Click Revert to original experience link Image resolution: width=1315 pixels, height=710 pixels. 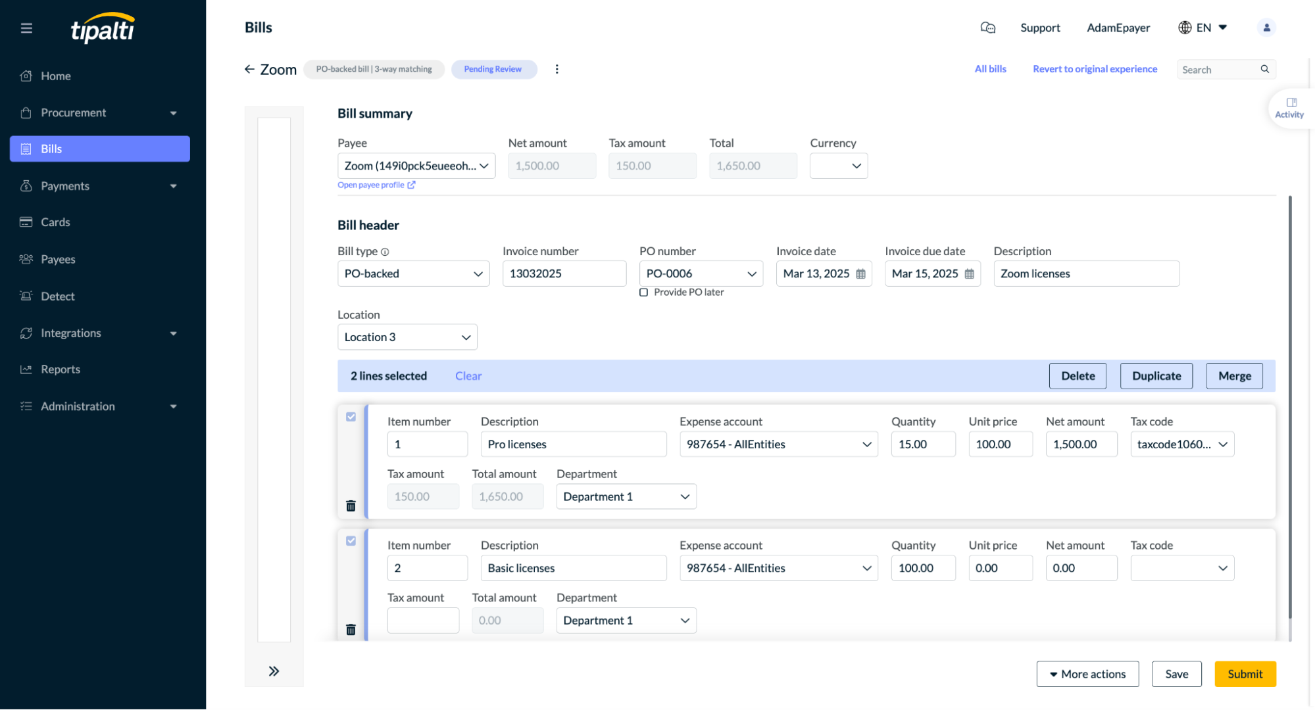(1095, 69)
